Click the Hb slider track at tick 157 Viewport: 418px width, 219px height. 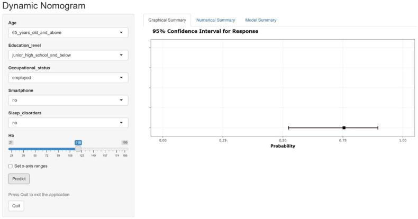105,149
